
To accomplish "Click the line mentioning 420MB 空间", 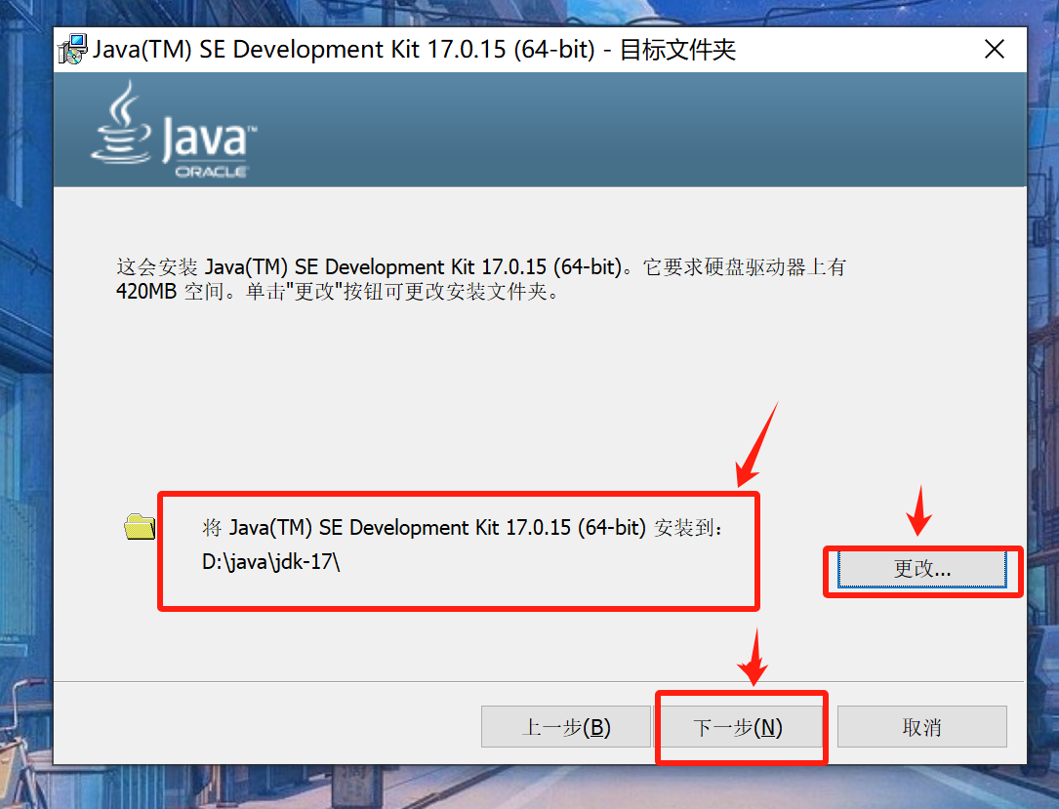I will [338, 292].
